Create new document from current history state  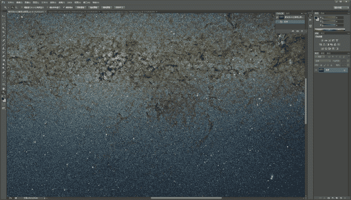click(x=293, y=31)
